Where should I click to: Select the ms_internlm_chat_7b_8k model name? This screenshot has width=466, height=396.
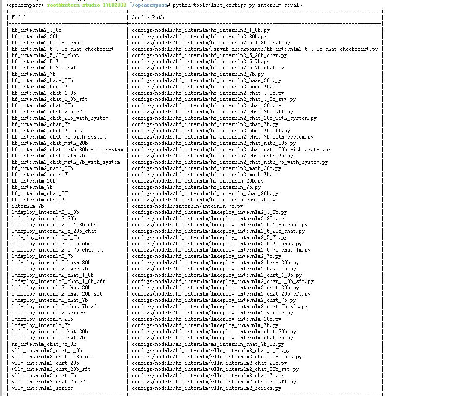coord(45,344)
